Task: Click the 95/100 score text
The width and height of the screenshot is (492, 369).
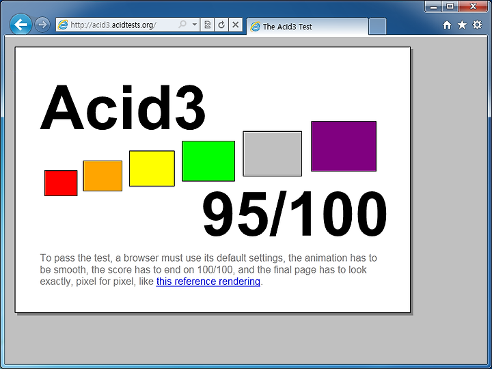Action: point(295,215)
